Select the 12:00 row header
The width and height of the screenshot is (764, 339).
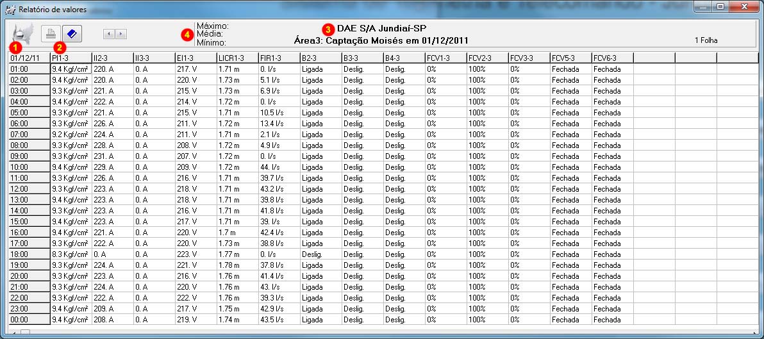click(x=29, y=189)
